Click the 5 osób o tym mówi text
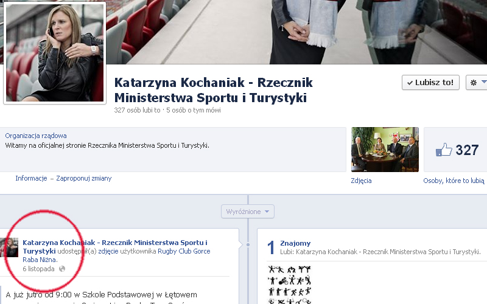487x304 pixels. point(194,110)
